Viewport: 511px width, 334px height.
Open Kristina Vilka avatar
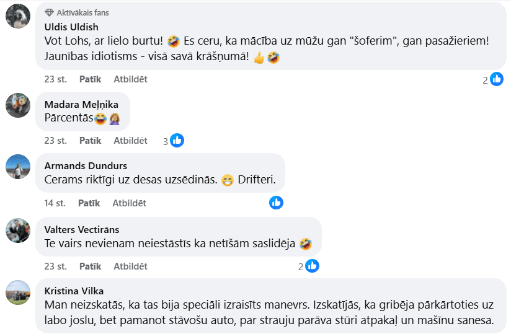pos(18,292)
